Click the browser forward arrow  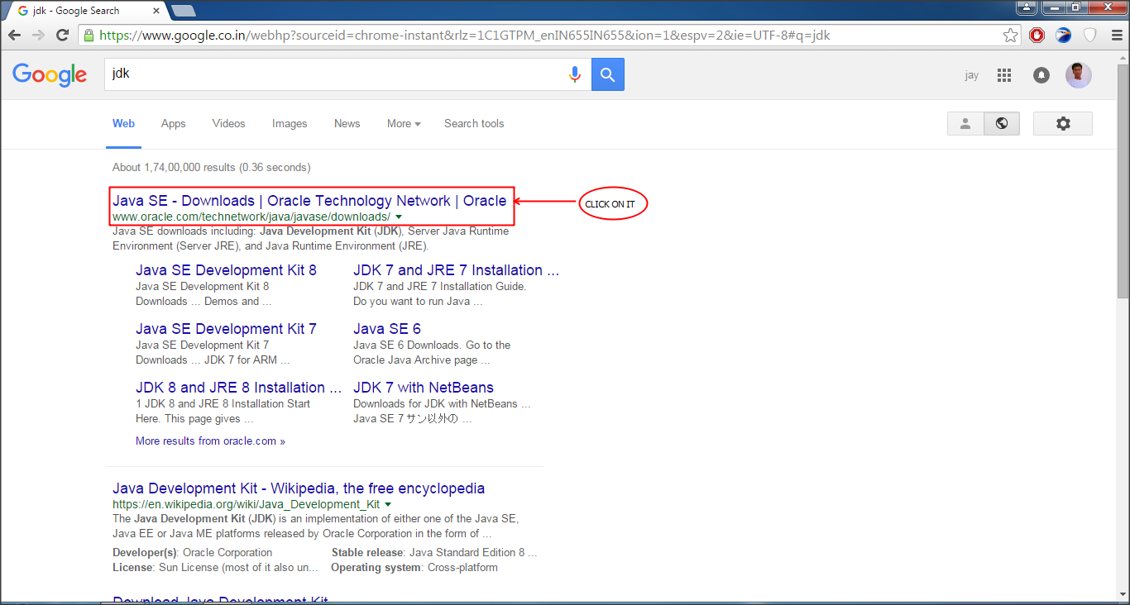[x=38, y=36]
